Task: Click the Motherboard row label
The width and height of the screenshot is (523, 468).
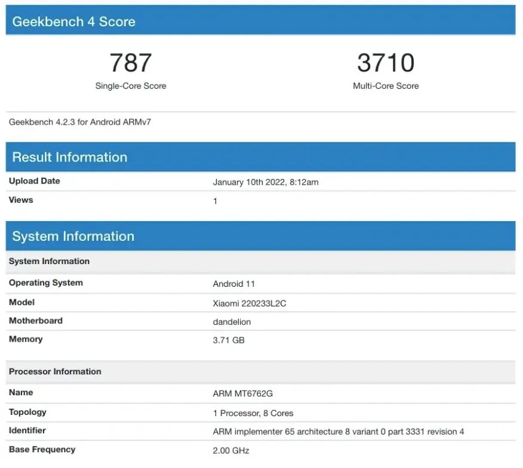Action: point(36,321)
